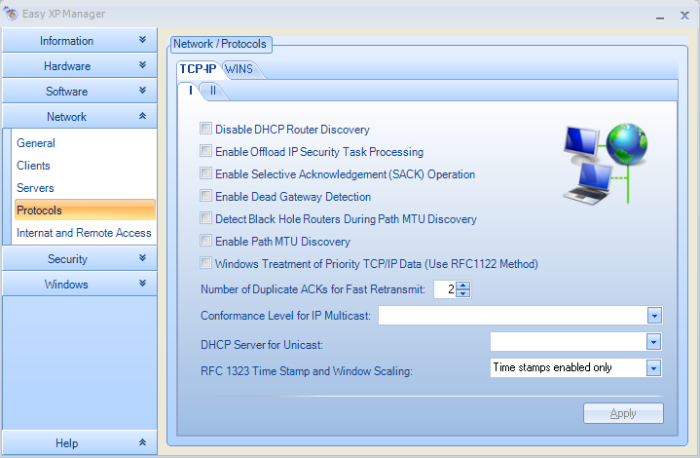
Task: Select sub-tab I
Action: (191, 91)
